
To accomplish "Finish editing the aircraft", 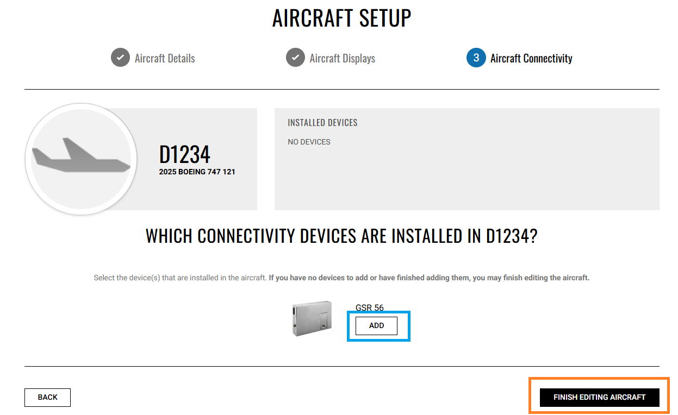I will pyautogui.click(x=599, y=397).
